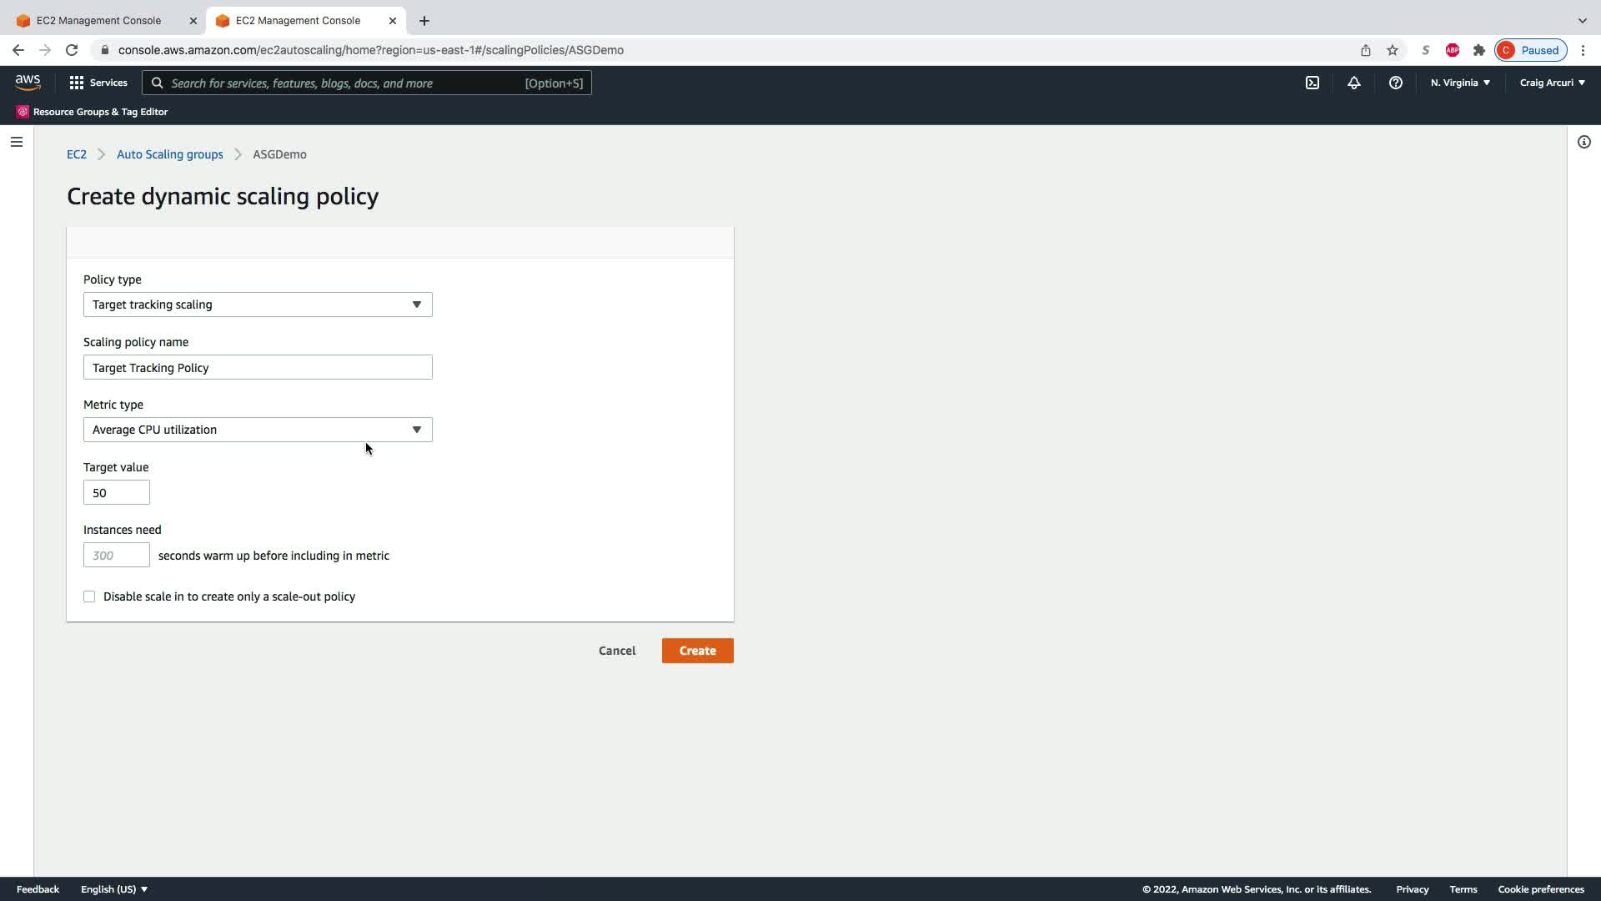Go to Auto Scaling groups breadcrumb
1601x901 pixels.
click(x=169, y=154)
